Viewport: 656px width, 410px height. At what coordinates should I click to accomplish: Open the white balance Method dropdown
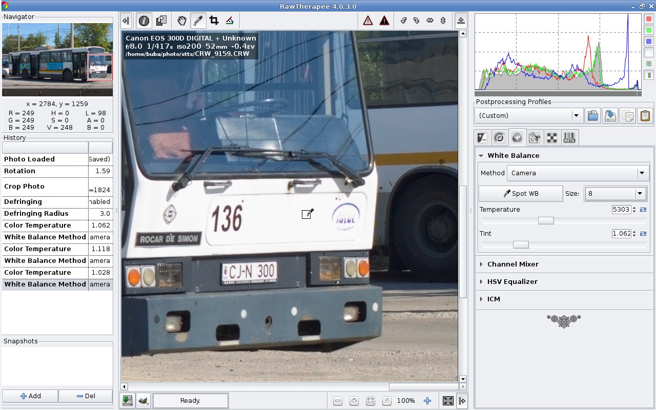(578, 173)
